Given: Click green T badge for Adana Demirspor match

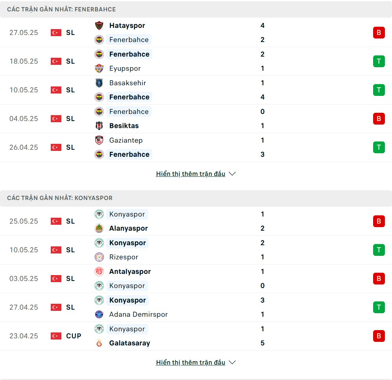Looking at the screenshot, I should point(379,307).
